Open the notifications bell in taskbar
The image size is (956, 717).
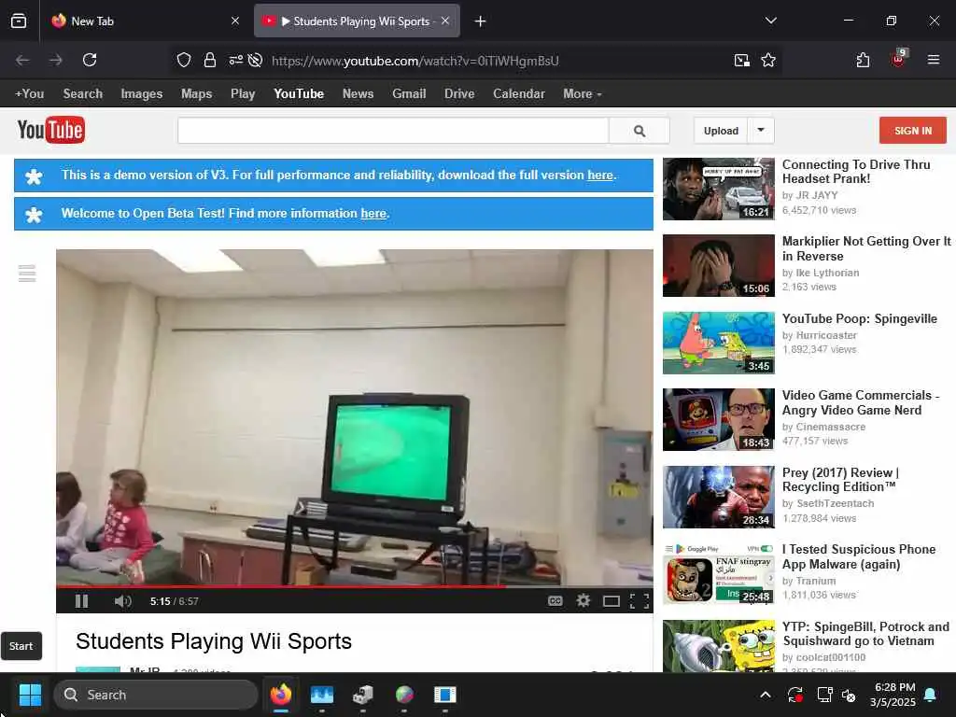931,695
